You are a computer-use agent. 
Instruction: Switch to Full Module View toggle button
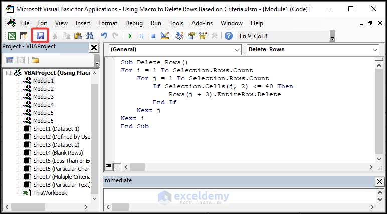pyautogui.click(x=117, y=167)
